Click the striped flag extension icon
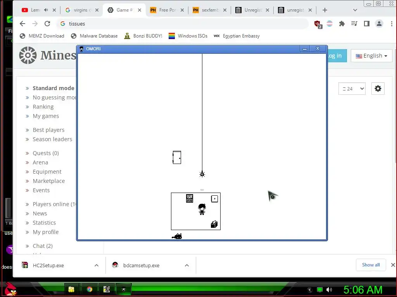This screenshot has height=297, width=397. coord(330,24)
